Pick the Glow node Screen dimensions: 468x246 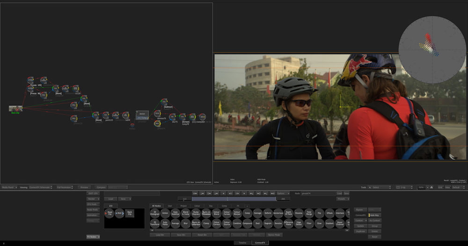(319, 223)
